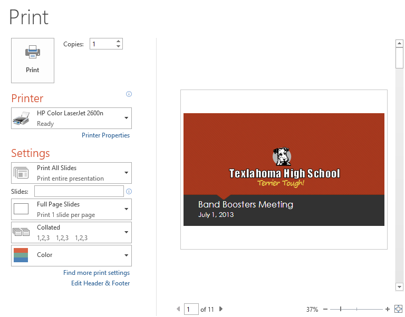Increase the Copies count with up arrow

pos(119,42)
